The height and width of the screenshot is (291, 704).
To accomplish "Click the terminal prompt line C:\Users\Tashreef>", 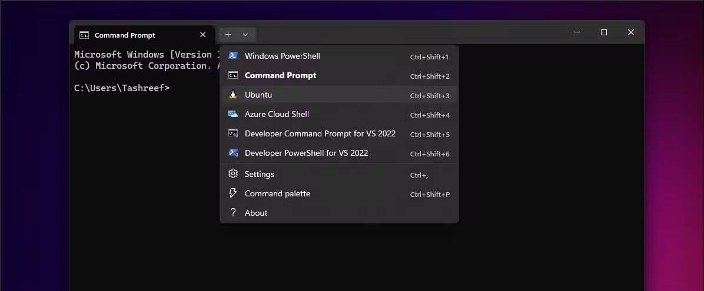I will point(122,88).
